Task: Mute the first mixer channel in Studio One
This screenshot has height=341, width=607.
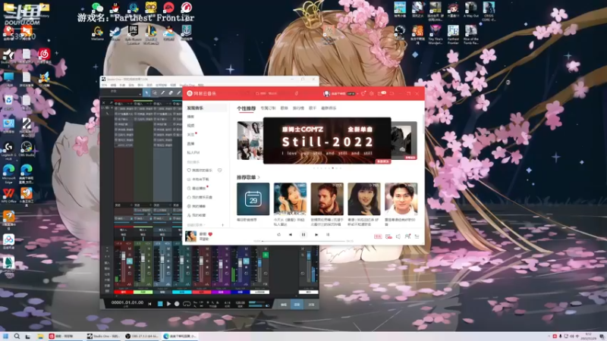Action: tap(129, 249)
